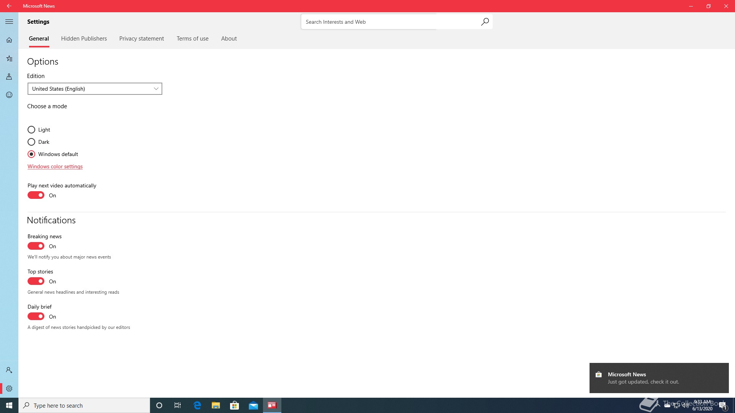Image resolution: width=735 pixels, height=413 pixels.
Task: Open the Windows Start menu
Action: pyautogui.click(x=9, y=405)
